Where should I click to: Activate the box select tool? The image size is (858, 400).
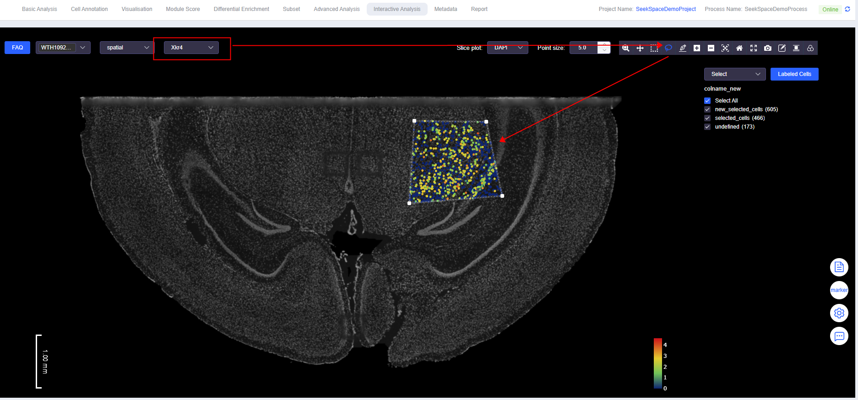pos(654,48)
